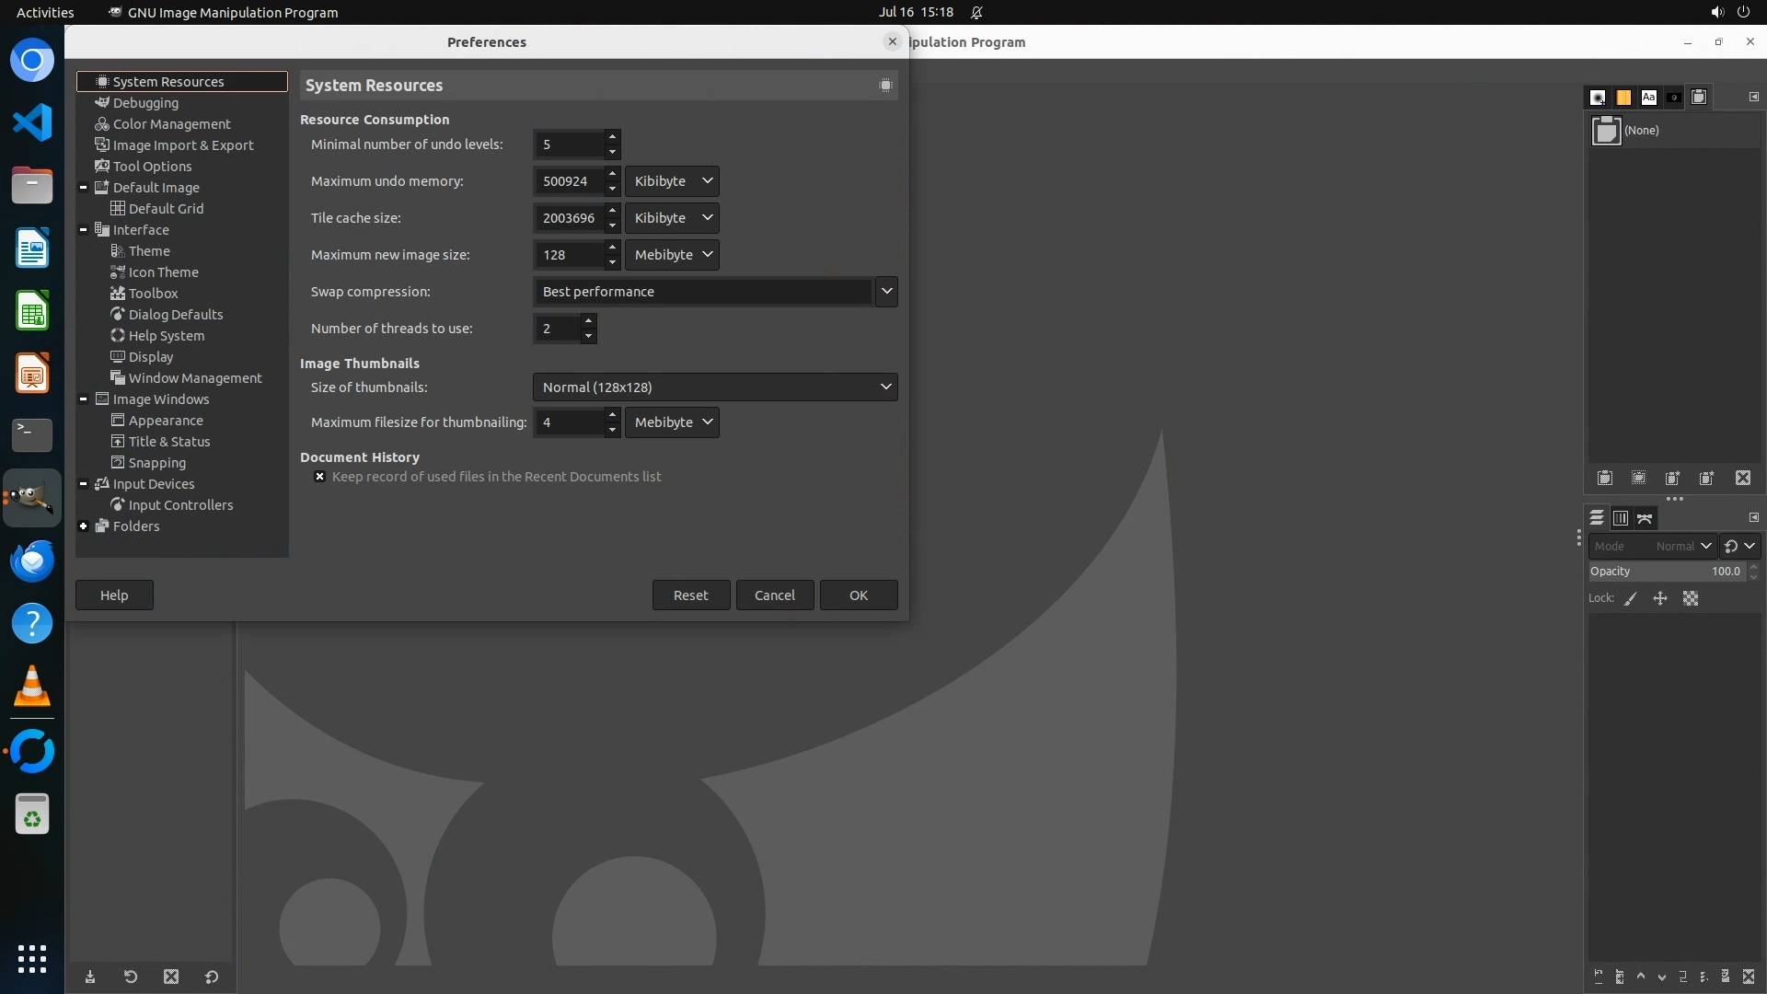Open the Brushes dock tab

(1599, 97)
